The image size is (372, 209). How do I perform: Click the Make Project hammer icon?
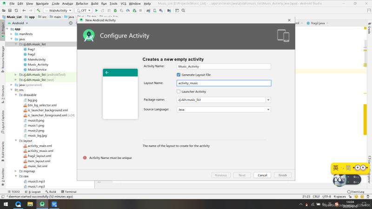pyautogui.click(x=39, y=10)
